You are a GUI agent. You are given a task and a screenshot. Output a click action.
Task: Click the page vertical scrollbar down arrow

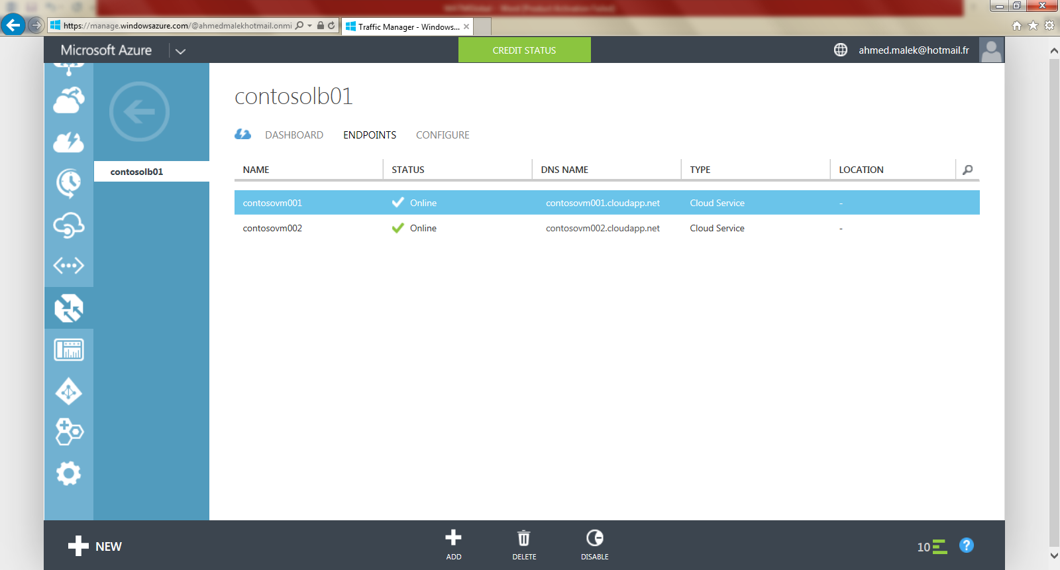[x=1054, y=555]
